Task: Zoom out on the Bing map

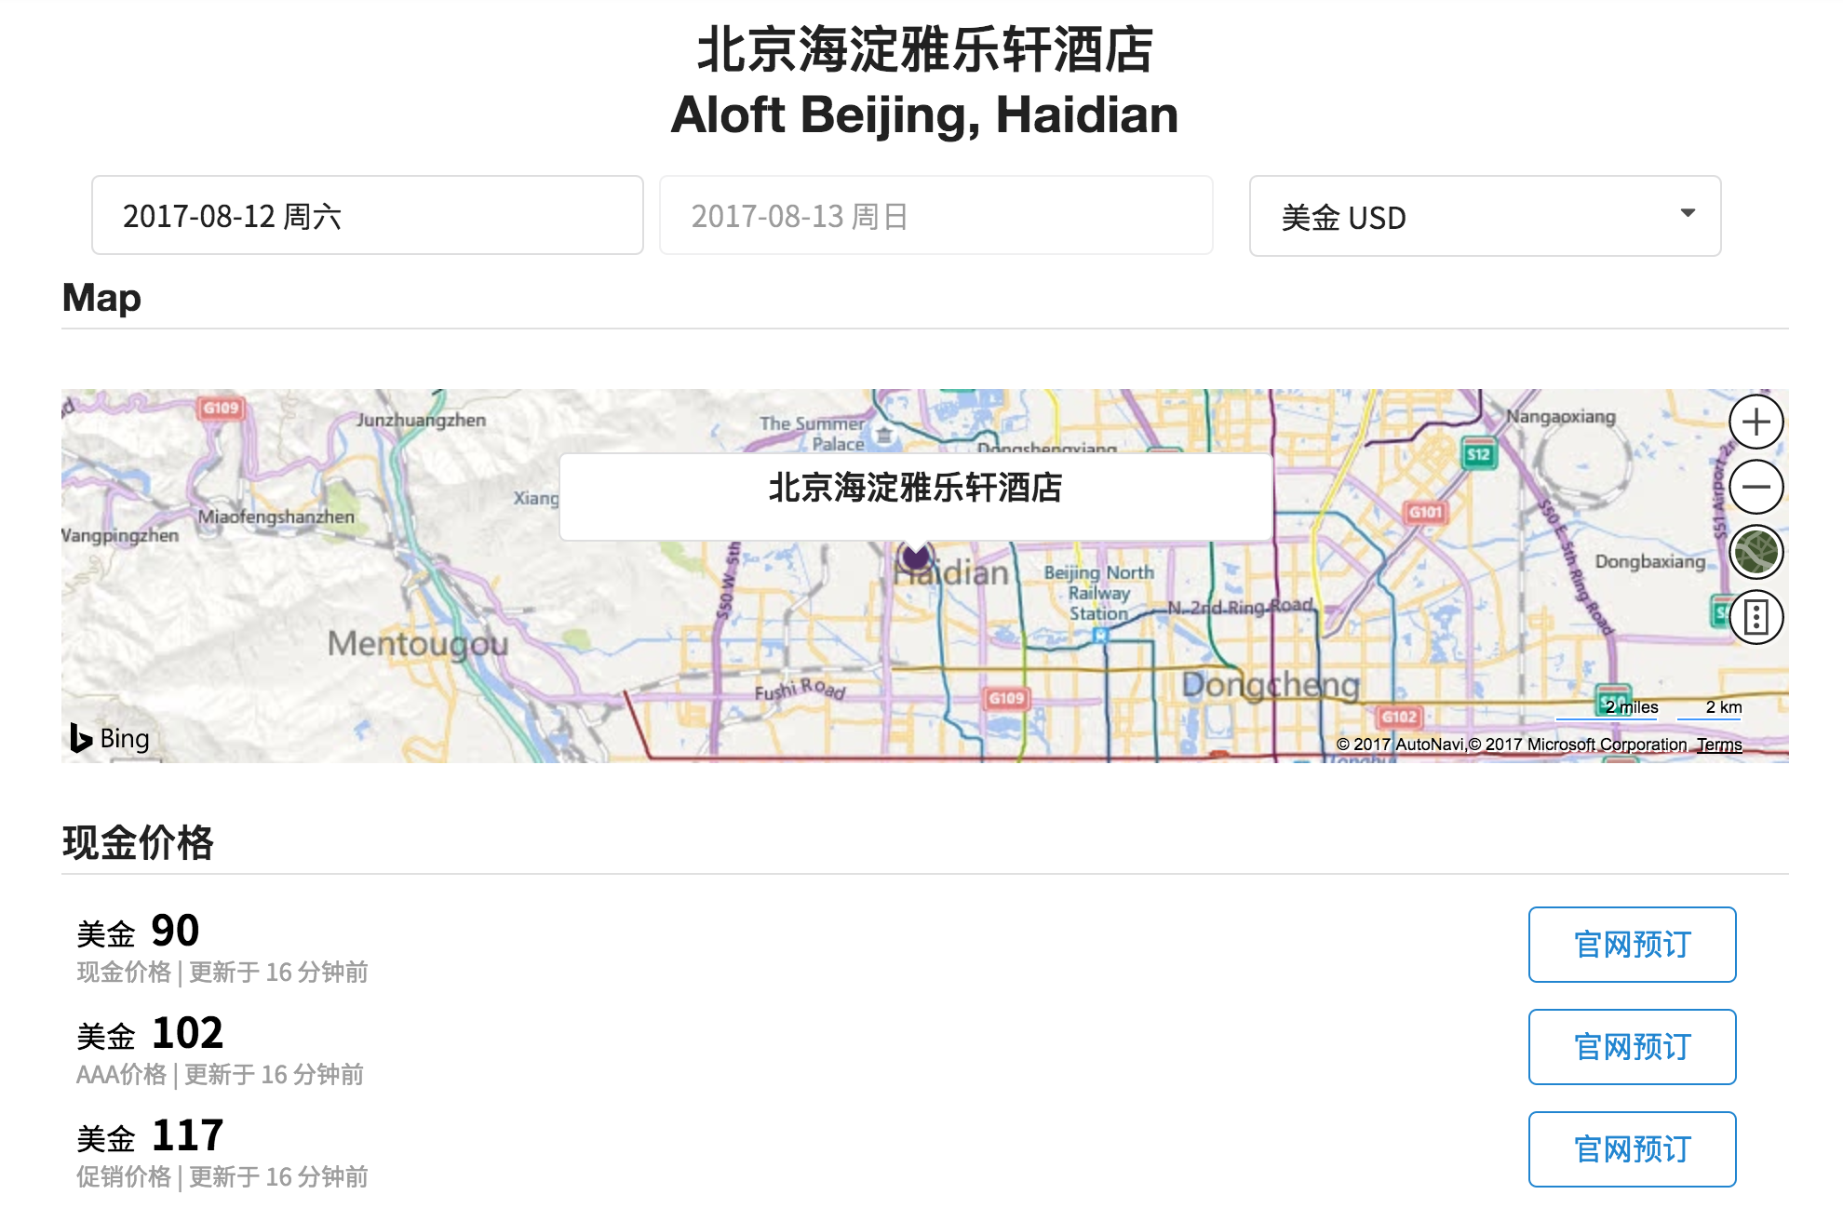Action: [x=1756, y=487]
